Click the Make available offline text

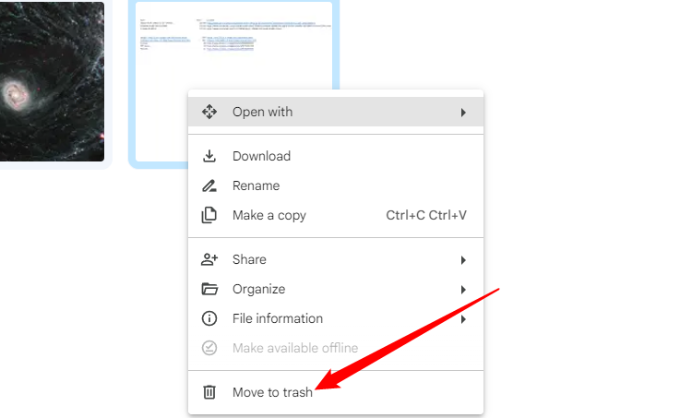point(295,348)
